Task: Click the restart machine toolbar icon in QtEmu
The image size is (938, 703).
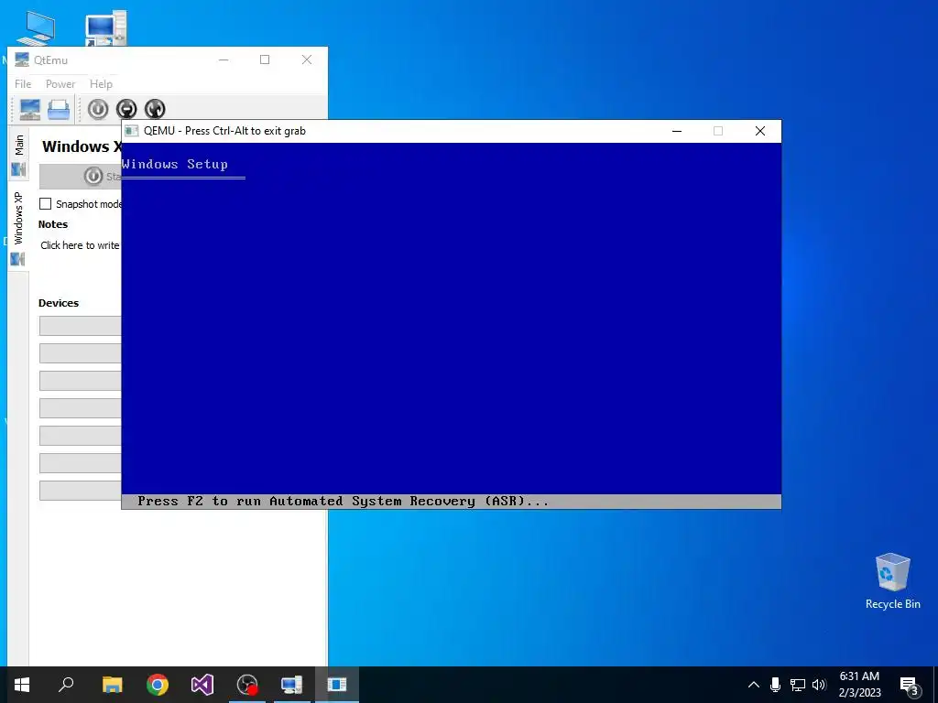Action: tap(155, 109)
